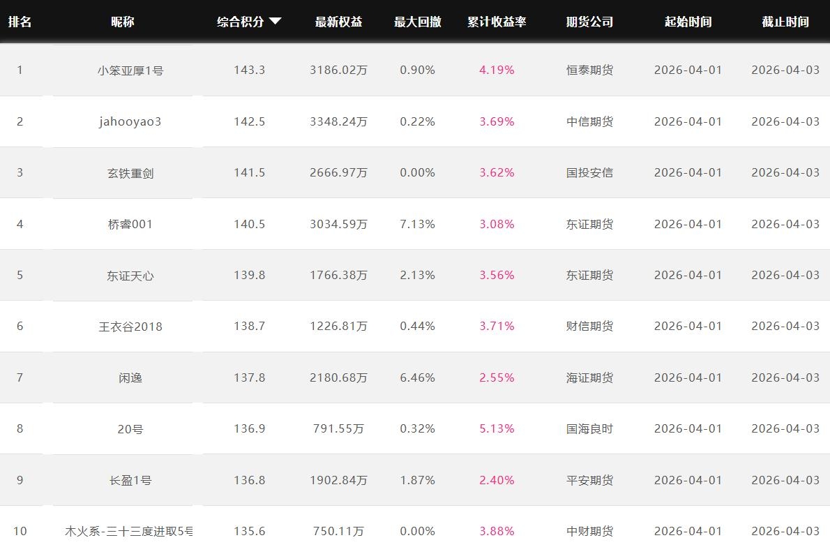Viewport: 830px width, 554px height.
Task: Click nickname 东证天心
Action: pos(130,276)
